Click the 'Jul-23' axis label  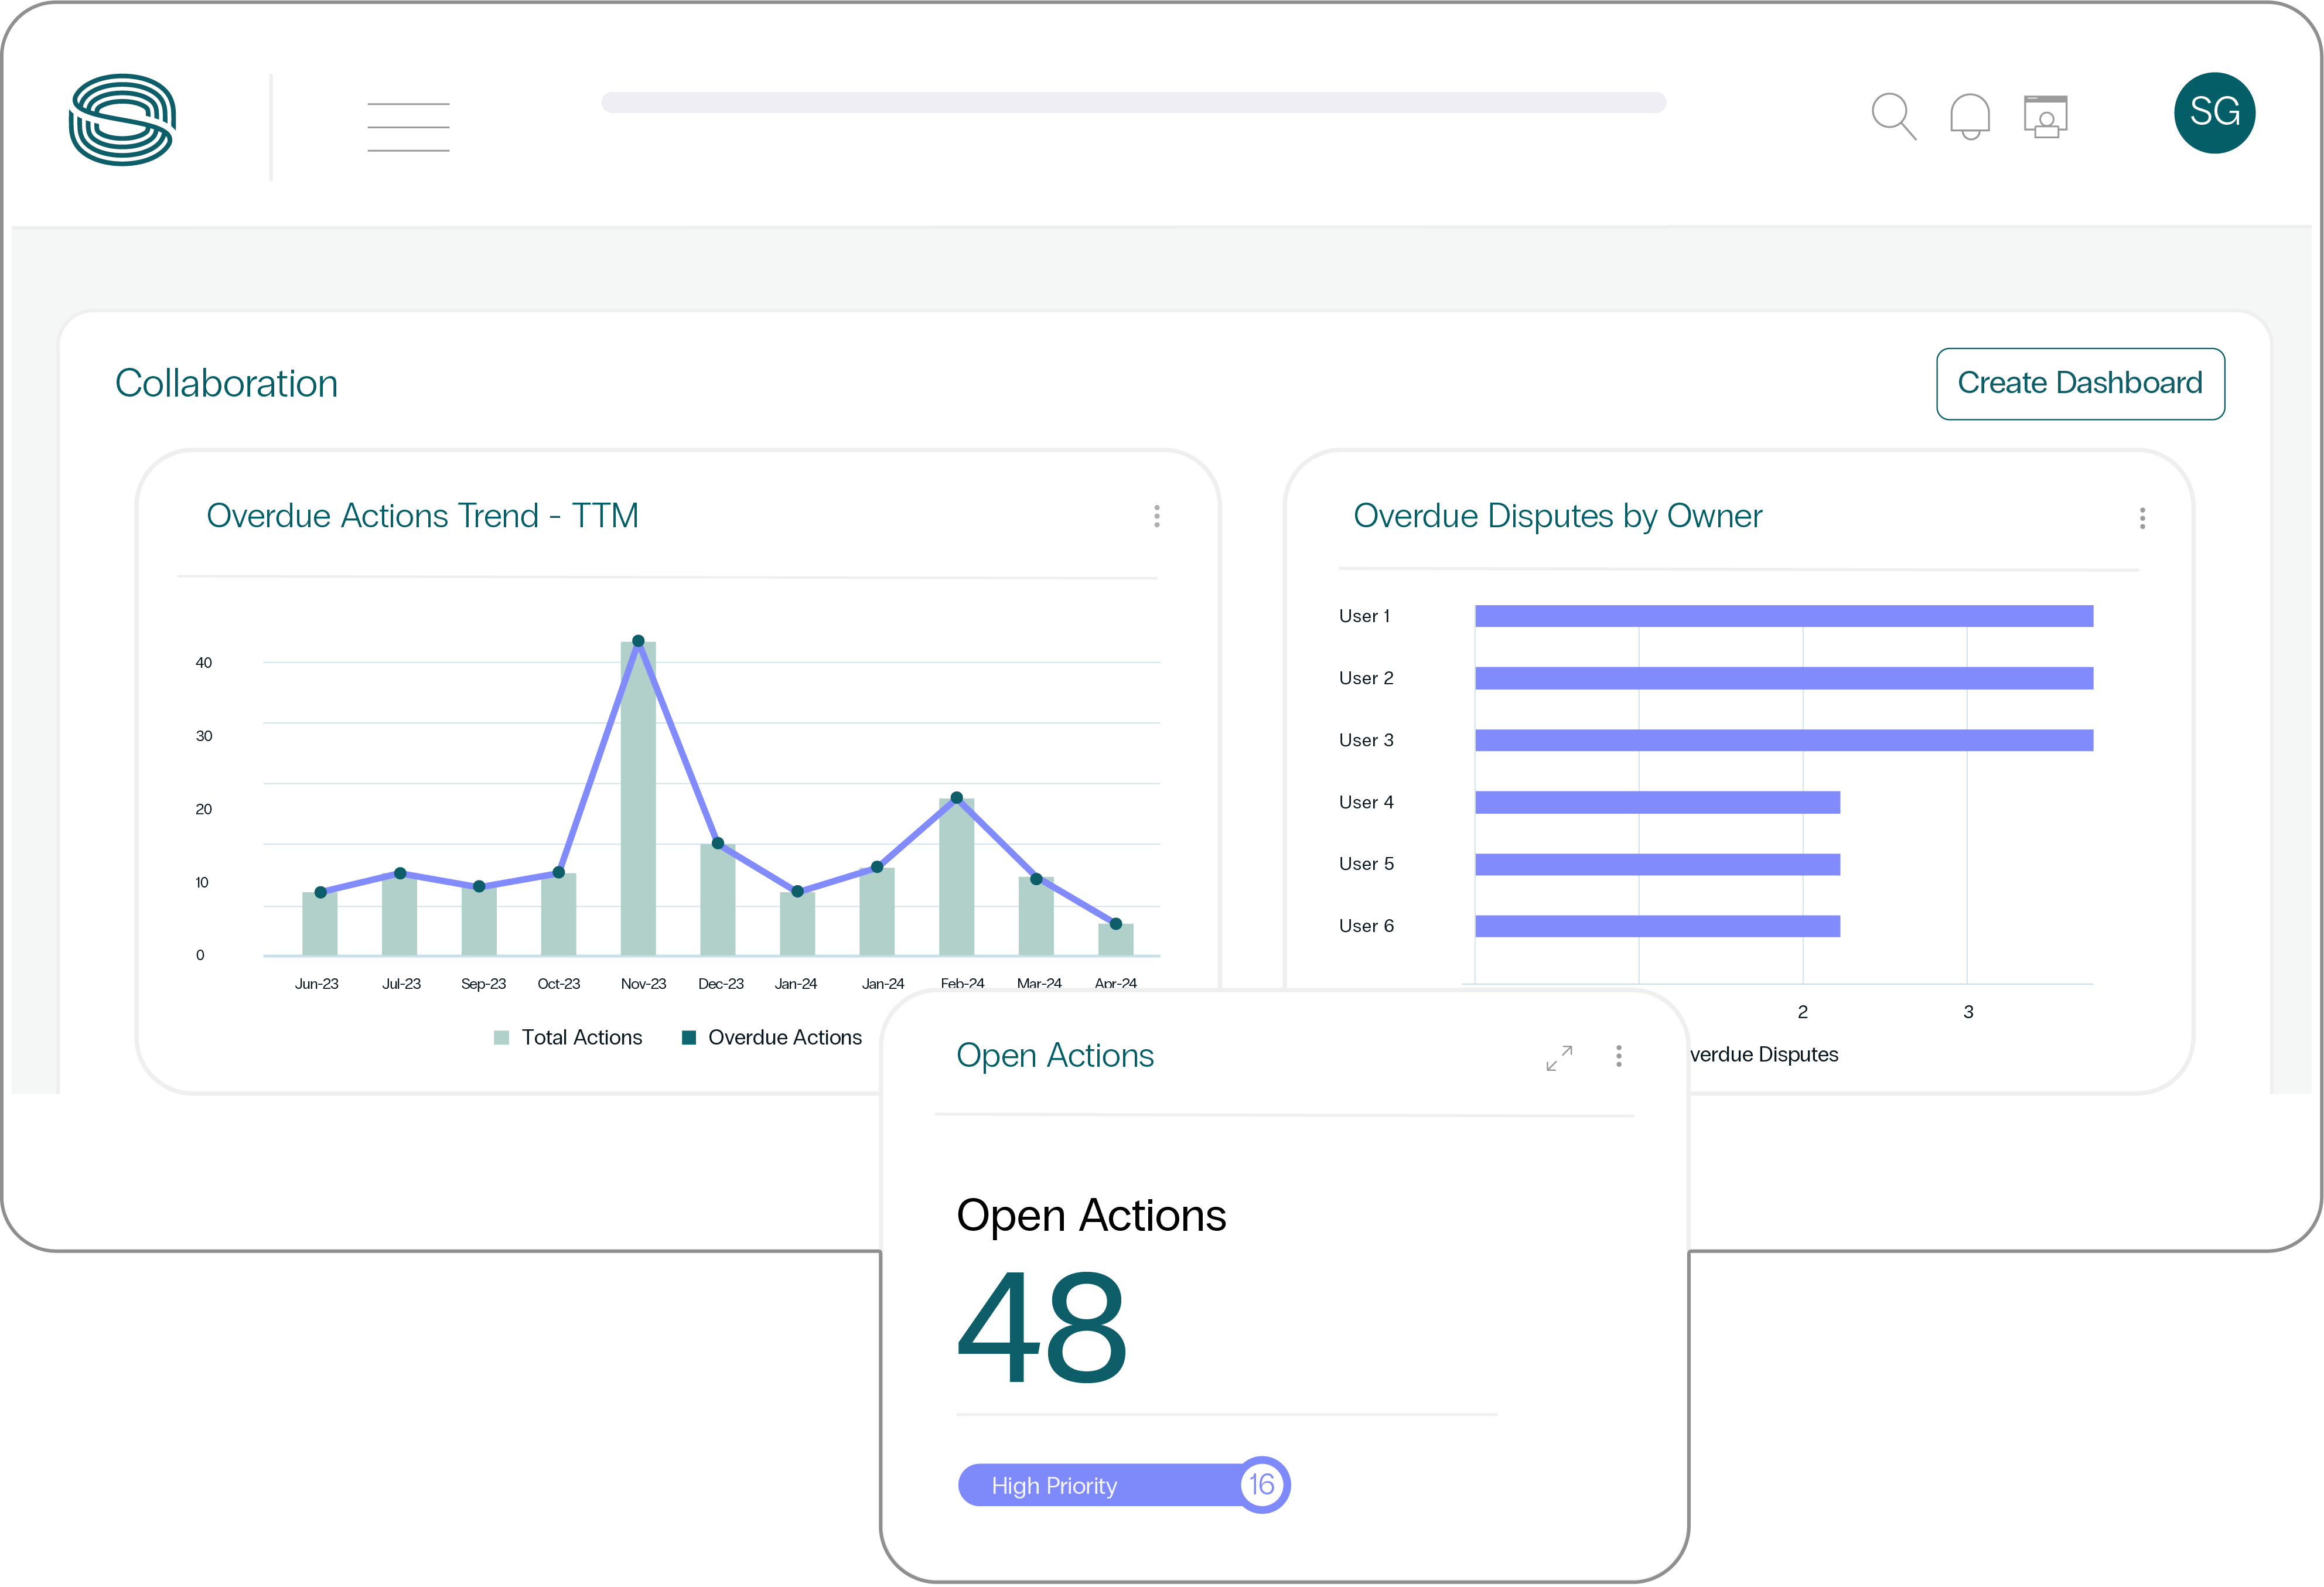coord(401,984)
